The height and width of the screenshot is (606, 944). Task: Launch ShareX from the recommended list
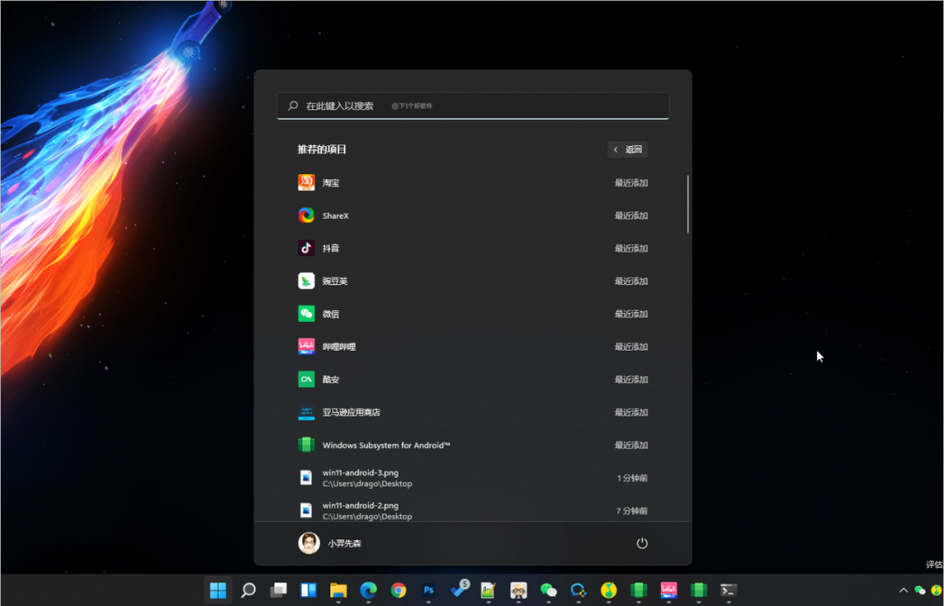[x=335, y=216]
